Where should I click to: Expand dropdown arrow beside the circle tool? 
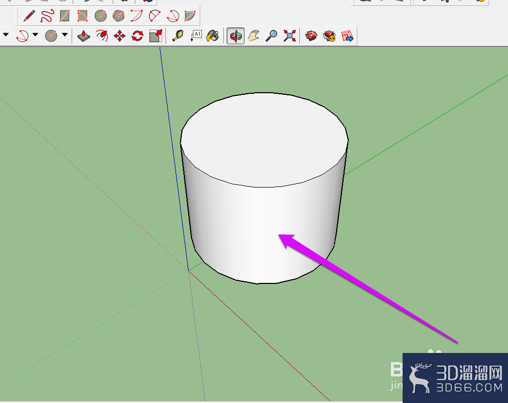click(65, 35)
